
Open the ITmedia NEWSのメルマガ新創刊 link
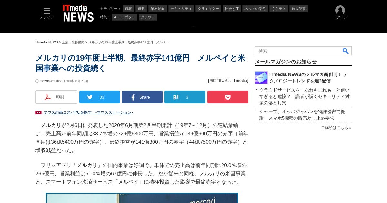[308, 78]
